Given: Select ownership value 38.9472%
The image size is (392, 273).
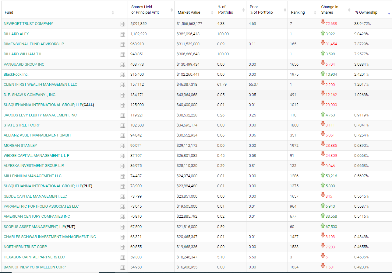Looking at the screenshot, I should click(362, 24).
